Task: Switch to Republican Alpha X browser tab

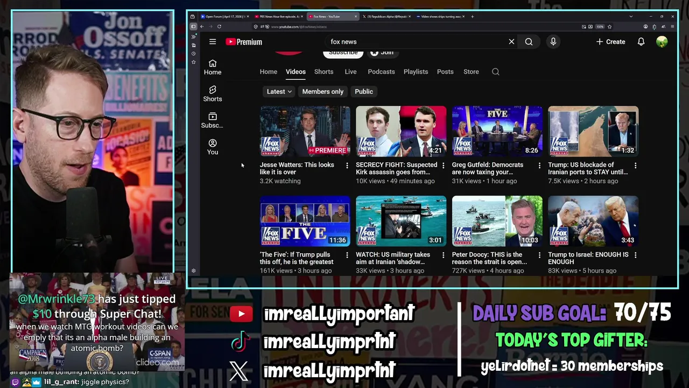Action: point(386,17)
